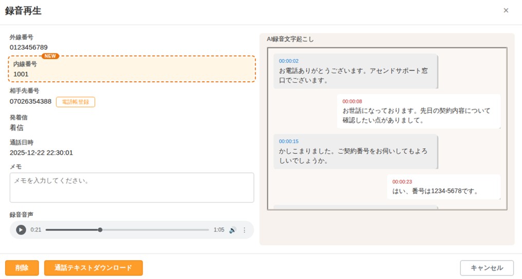Click call datetime 2025-12-22 22:30:01
This screenshot has width=522, height=279.
point(41,153)
